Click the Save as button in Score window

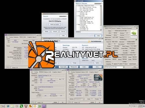pos(63,31)
